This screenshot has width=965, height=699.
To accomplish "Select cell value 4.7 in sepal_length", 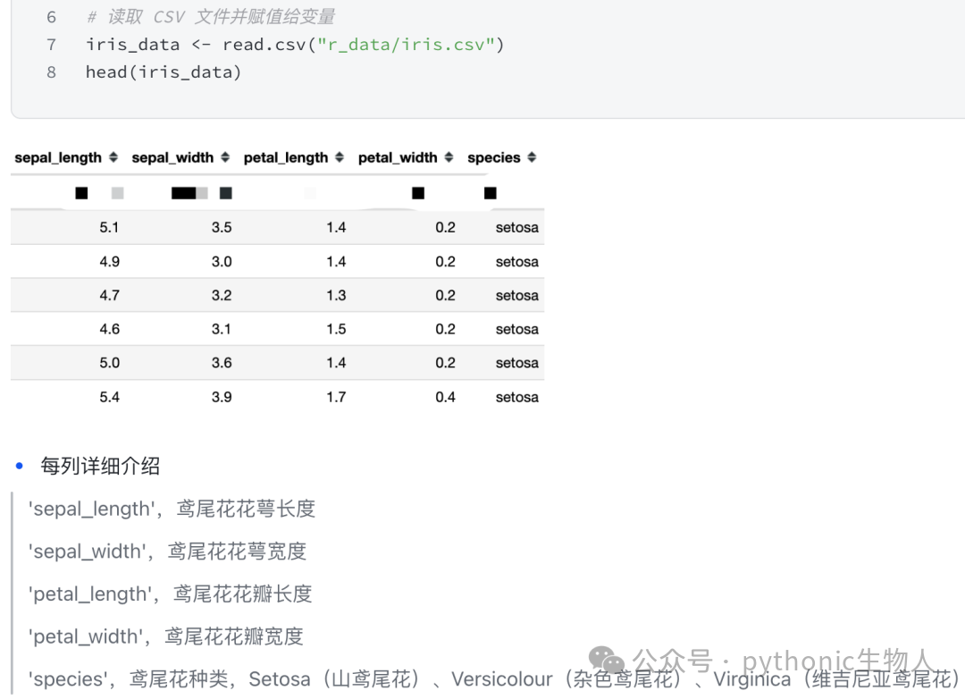I will [109, 296].
